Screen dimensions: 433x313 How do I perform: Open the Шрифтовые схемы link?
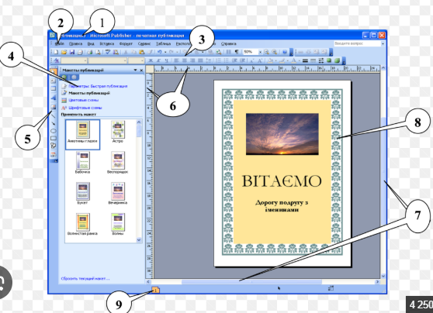(85, 108)
